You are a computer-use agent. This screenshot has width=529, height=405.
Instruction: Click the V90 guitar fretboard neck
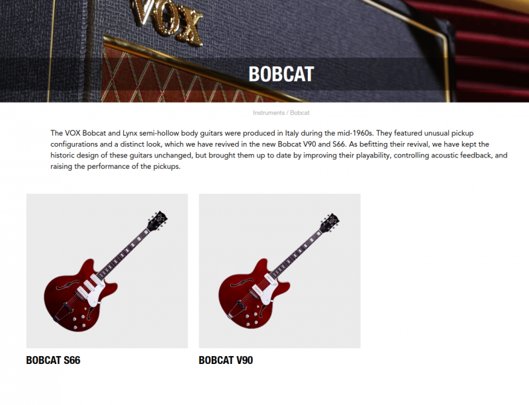click(x=296, y=254)
